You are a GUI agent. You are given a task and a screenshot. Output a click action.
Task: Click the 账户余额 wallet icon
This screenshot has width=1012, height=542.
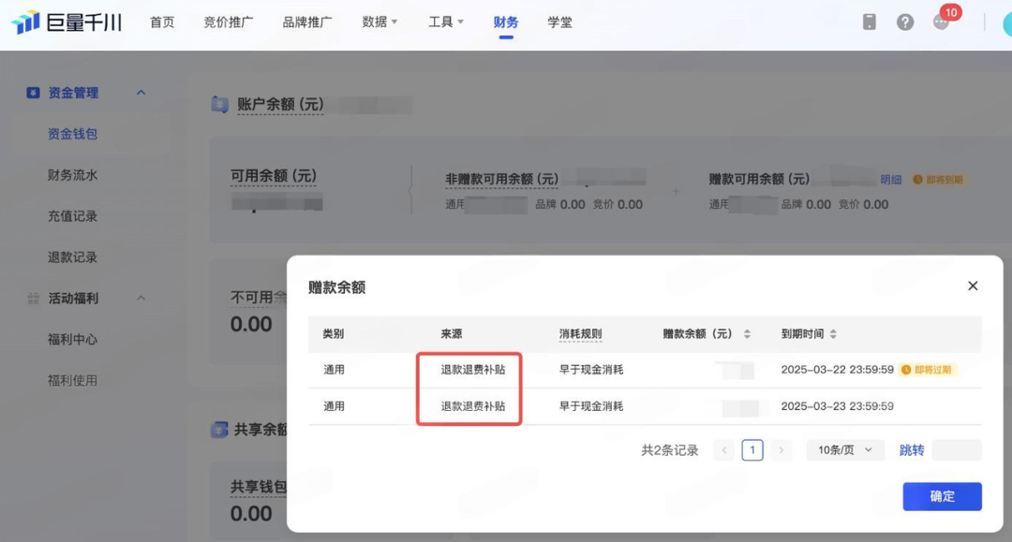(x=219, y=104)
